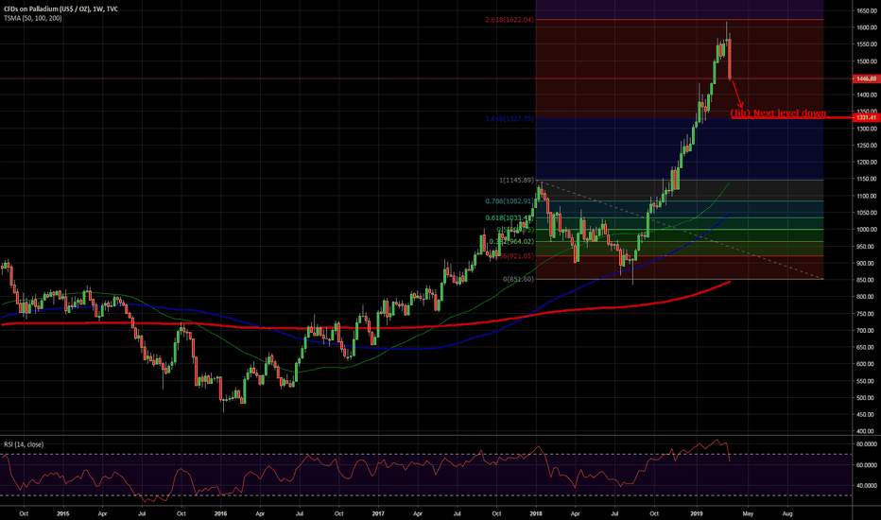The width and height of the screenshot is (881, 520).
Task: Click the 'May' time axis label
Action: 748,513
